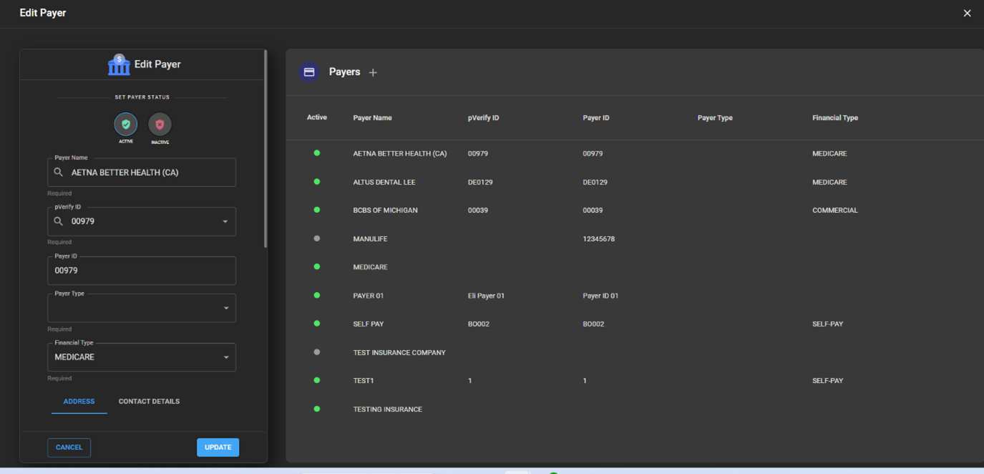The height and width of the screenshot is (474, 984).
Task: Click into the Payer ID input field
Action: pyautogui.click(x=142, y=271)
